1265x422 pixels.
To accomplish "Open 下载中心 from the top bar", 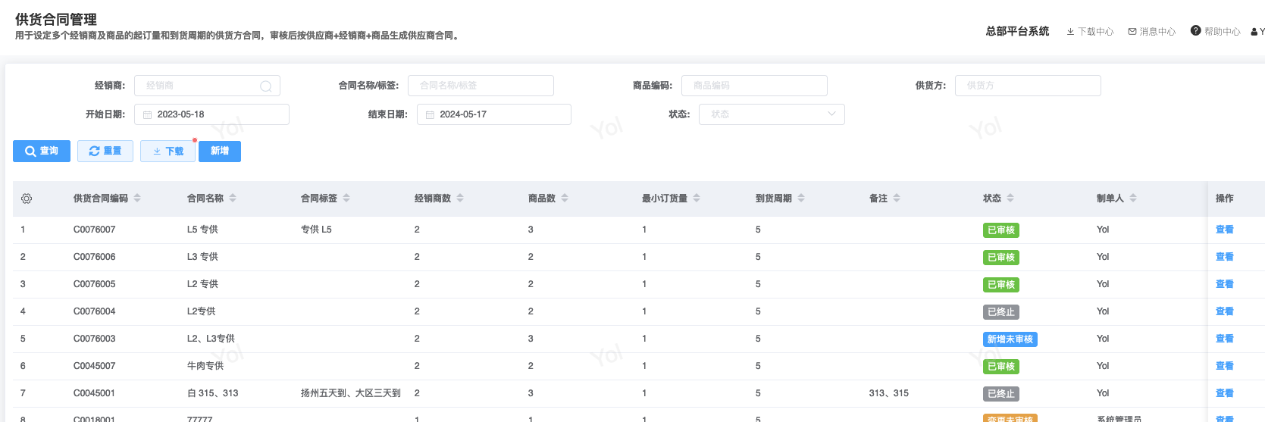I will 1090,32.
